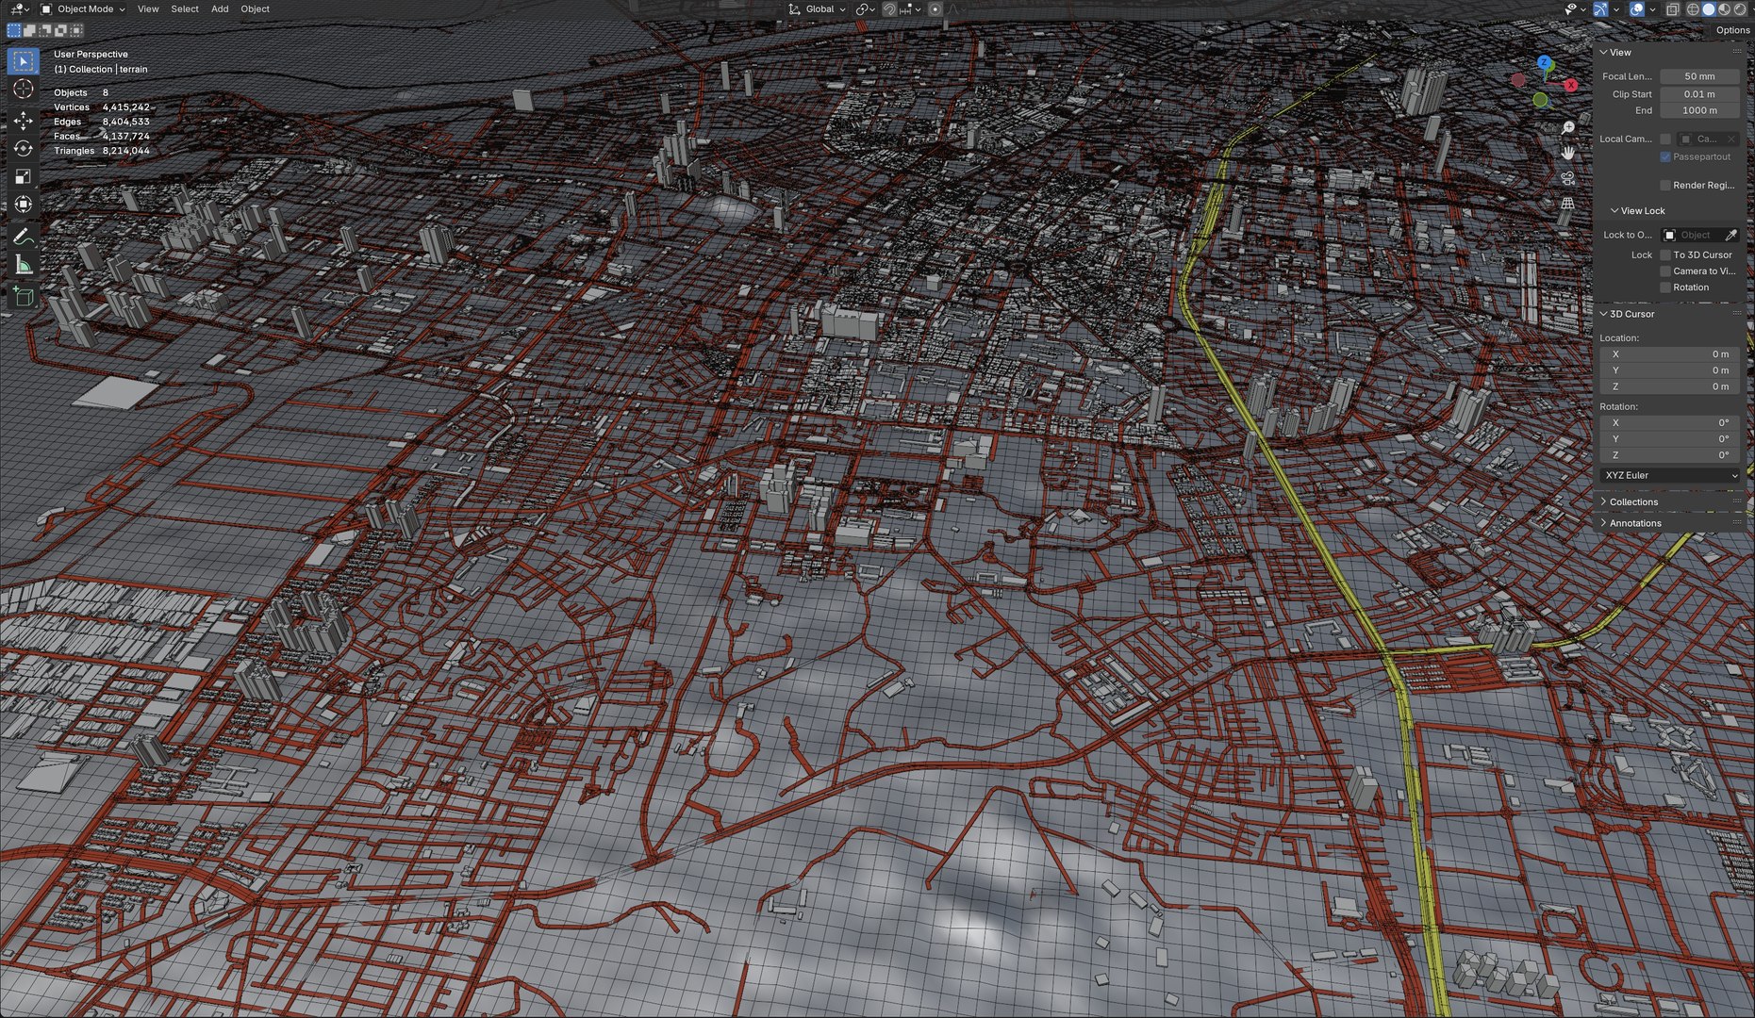Open Global transform orientation dropdown

(817, 9)
